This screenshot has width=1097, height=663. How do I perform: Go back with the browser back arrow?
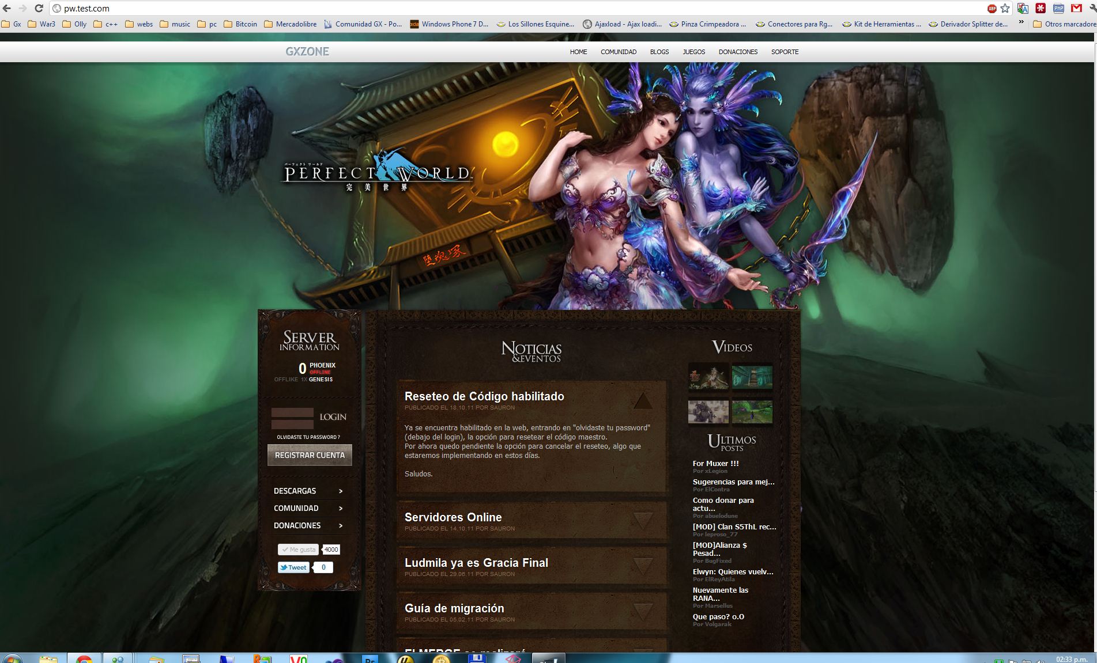tap(7, 9)
